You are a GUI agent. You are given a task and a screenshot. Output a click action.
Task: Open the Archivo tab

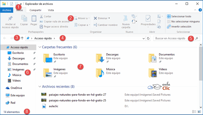[6, 10]
